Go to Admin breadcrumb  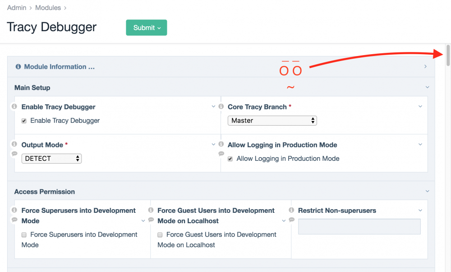17,8
